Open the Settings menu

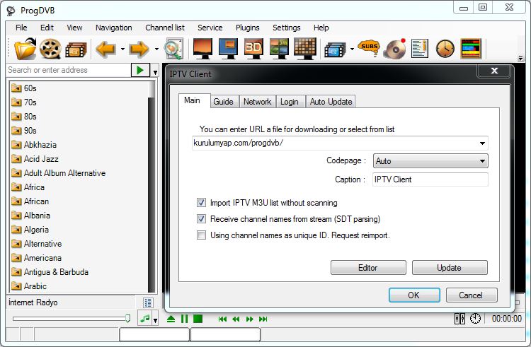[x=287, y=28]
